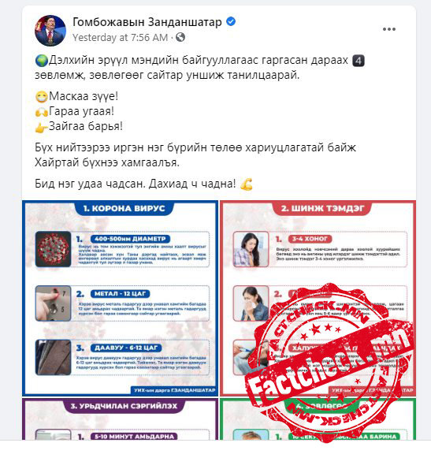The height and width of the screenshot is (454, 431).
Task: Open the Гомбожавын Занданшатар profile name link
Action: (147, 22)
